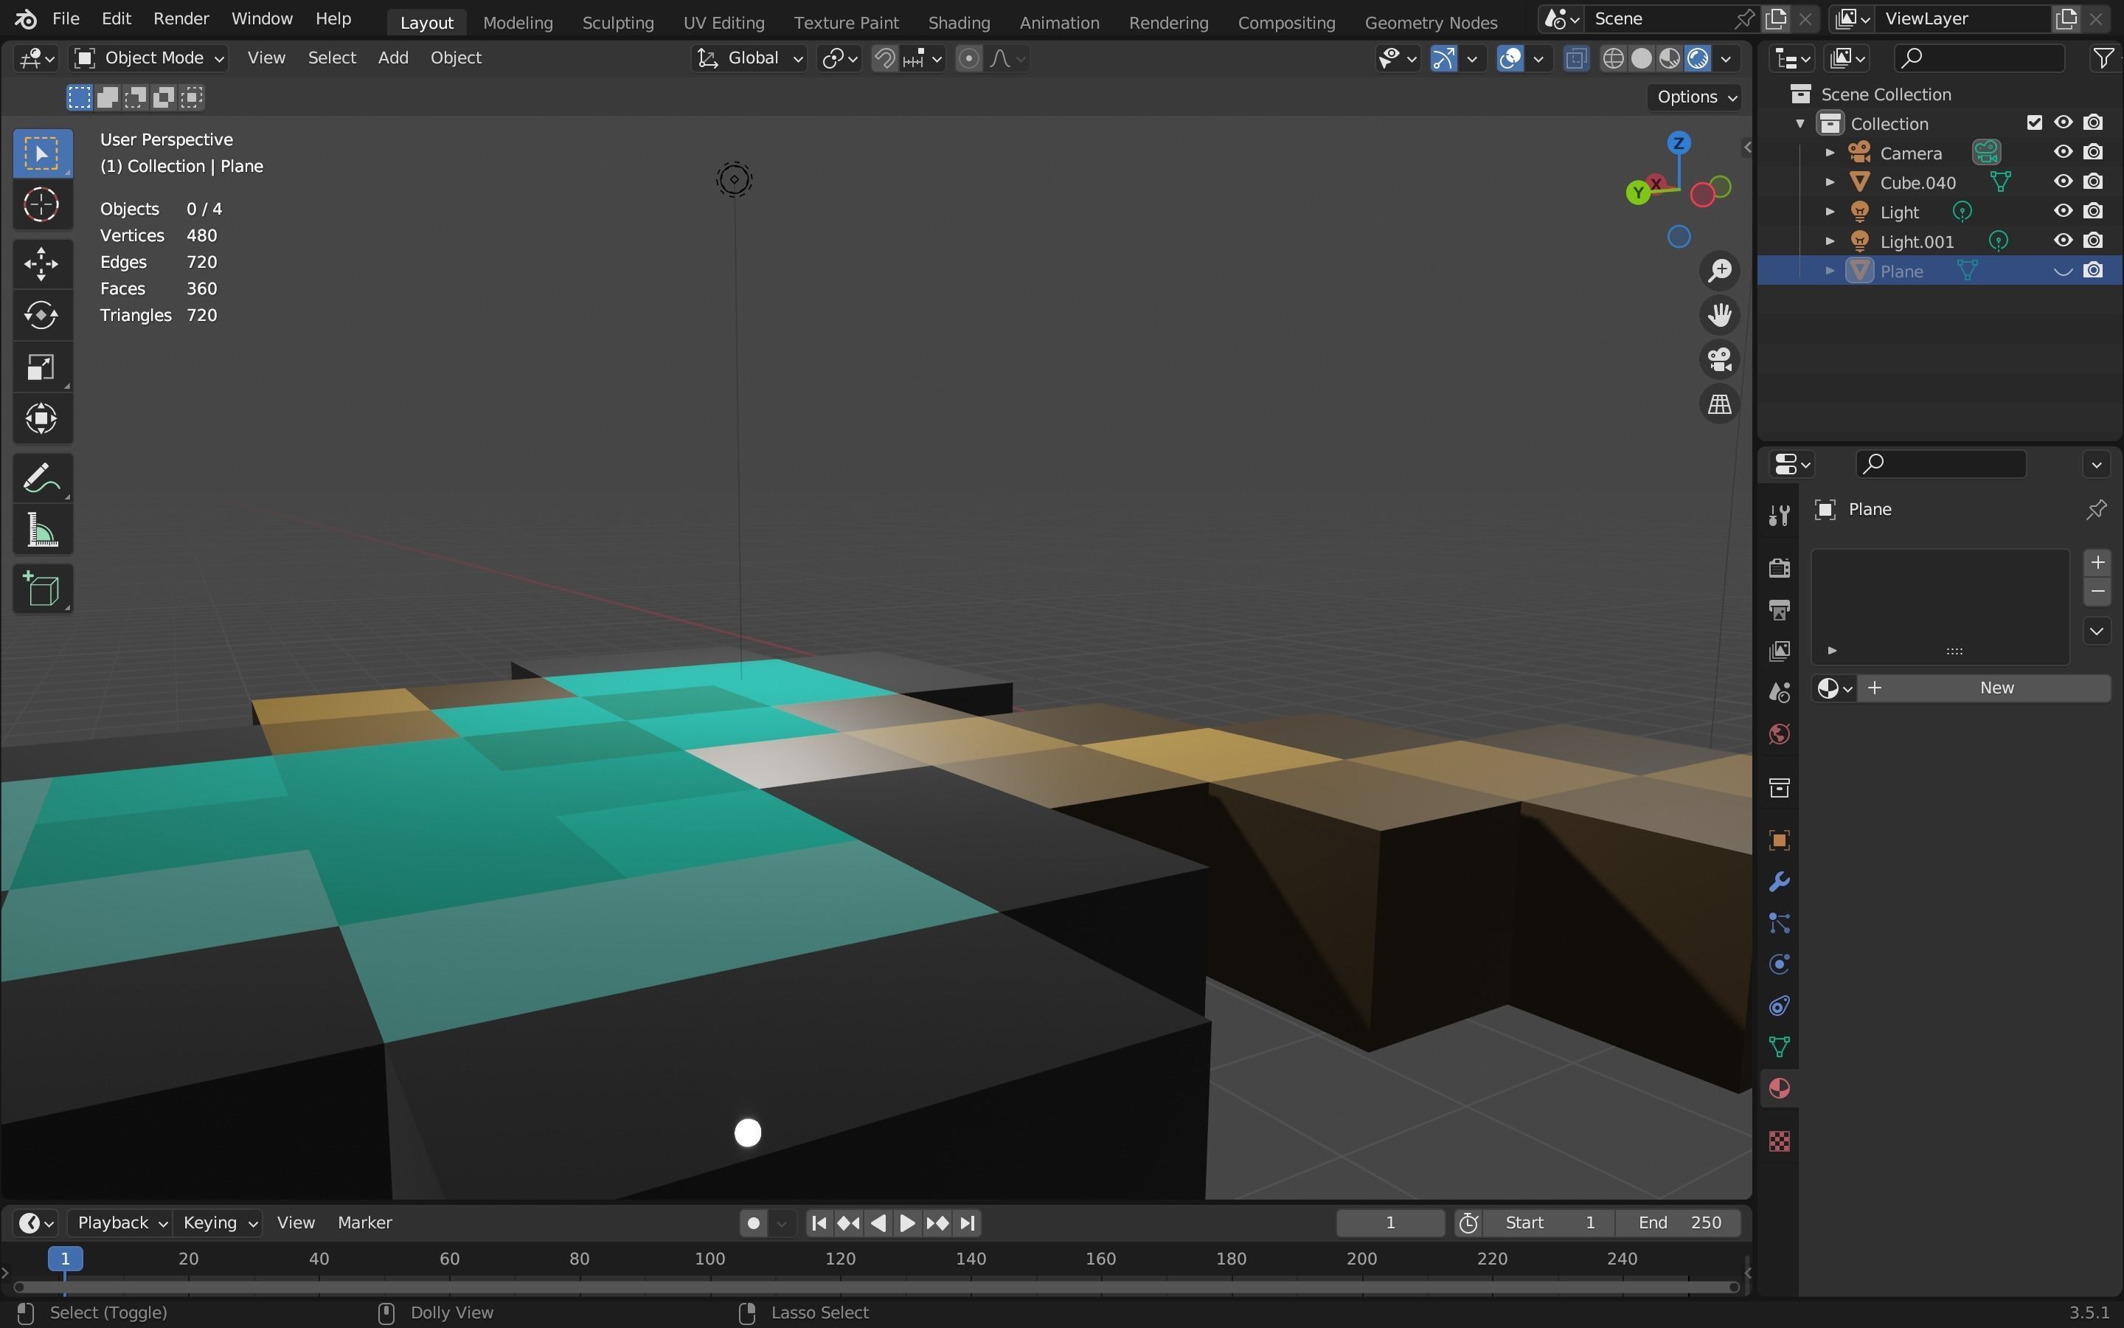This screenshot has height=1328, width=2124.
Task: Select the Rotate tool
Action: (41, 314)
